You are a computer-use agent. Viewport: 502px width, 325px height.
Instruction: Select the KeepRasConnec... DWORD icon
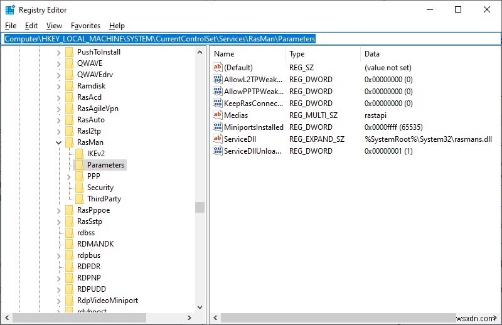coord(217,103)
